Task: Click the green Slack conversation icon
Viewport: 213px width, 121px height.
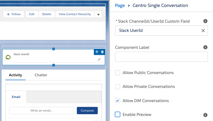Action: 8,57
